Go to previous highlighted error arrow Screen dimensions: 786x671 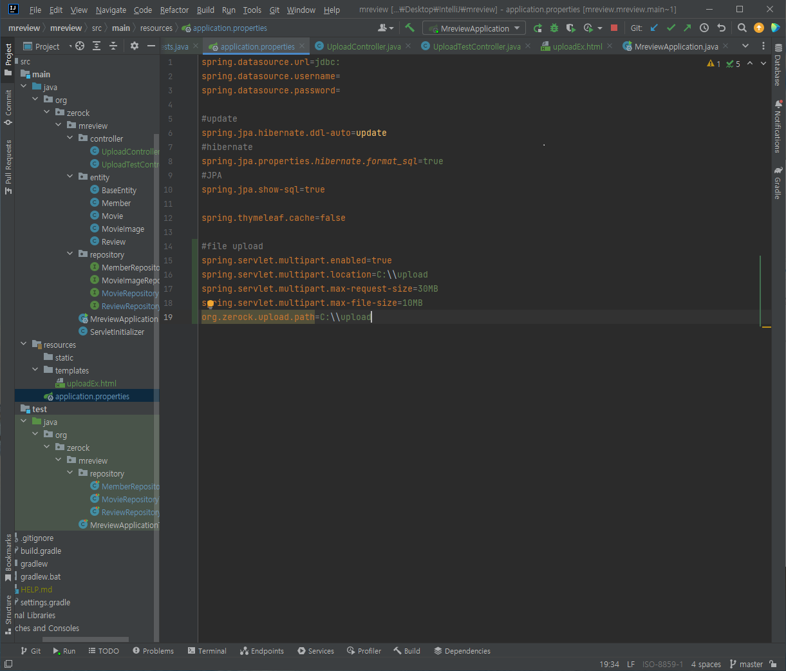(750, 64)
